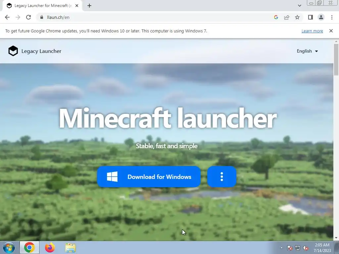This screenshot has height=254, width=339.
Task: Click the Chrome taskbar icon
Action: tap(29, 247)
